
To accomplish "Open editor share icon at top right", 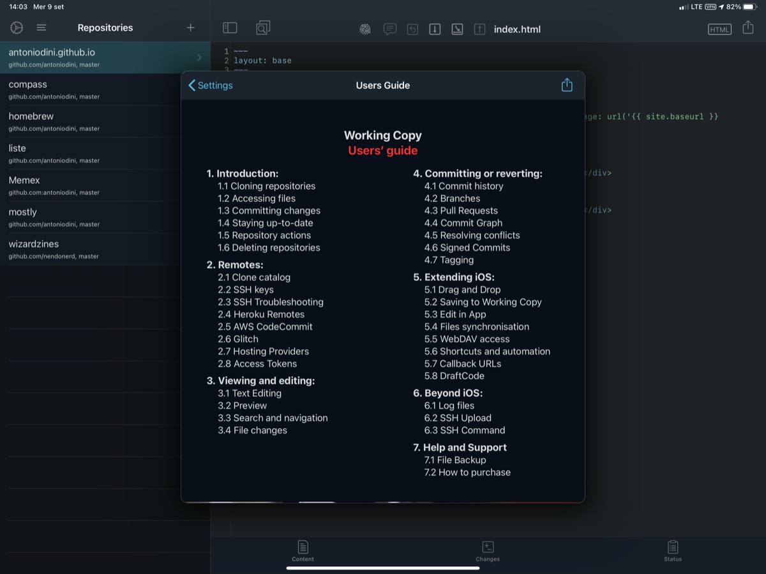I will 748,27.
